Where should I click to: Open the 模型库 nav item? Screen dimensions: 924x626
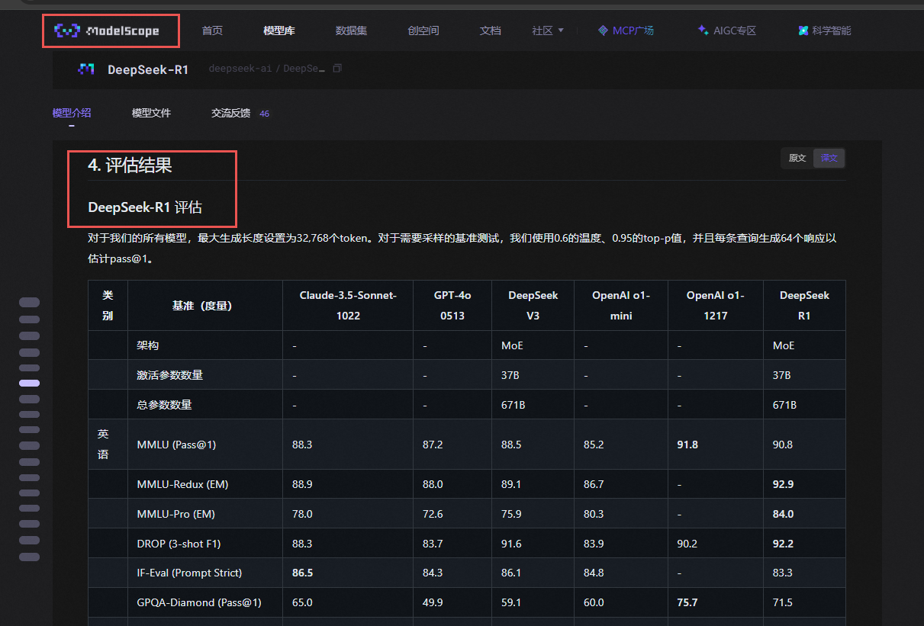(x=279, y=31)
